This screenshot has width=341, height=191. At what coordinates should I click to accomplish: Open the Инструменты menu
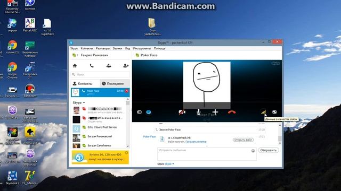tap(142, 48)
